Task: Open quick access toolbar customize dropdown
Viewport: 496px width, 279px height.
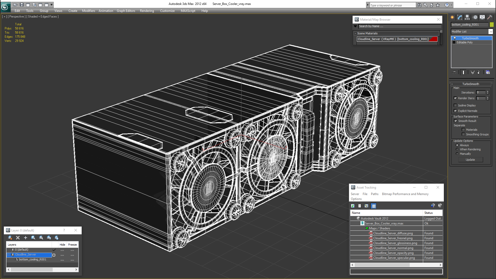Action: pos(52,5)
